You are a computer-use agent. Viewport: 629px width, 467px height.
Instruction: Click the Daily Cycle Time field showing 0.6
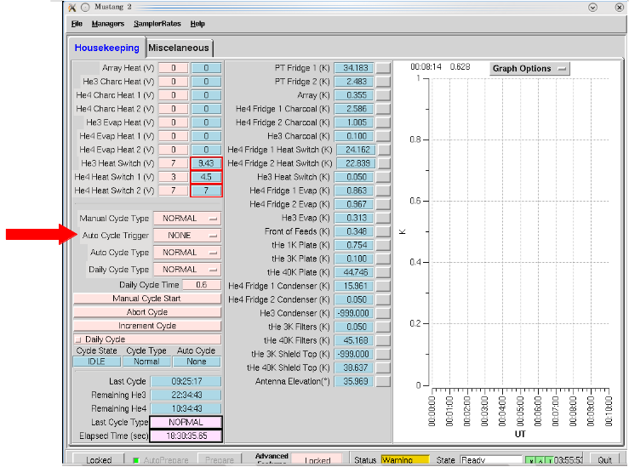[x=202, y=285]
